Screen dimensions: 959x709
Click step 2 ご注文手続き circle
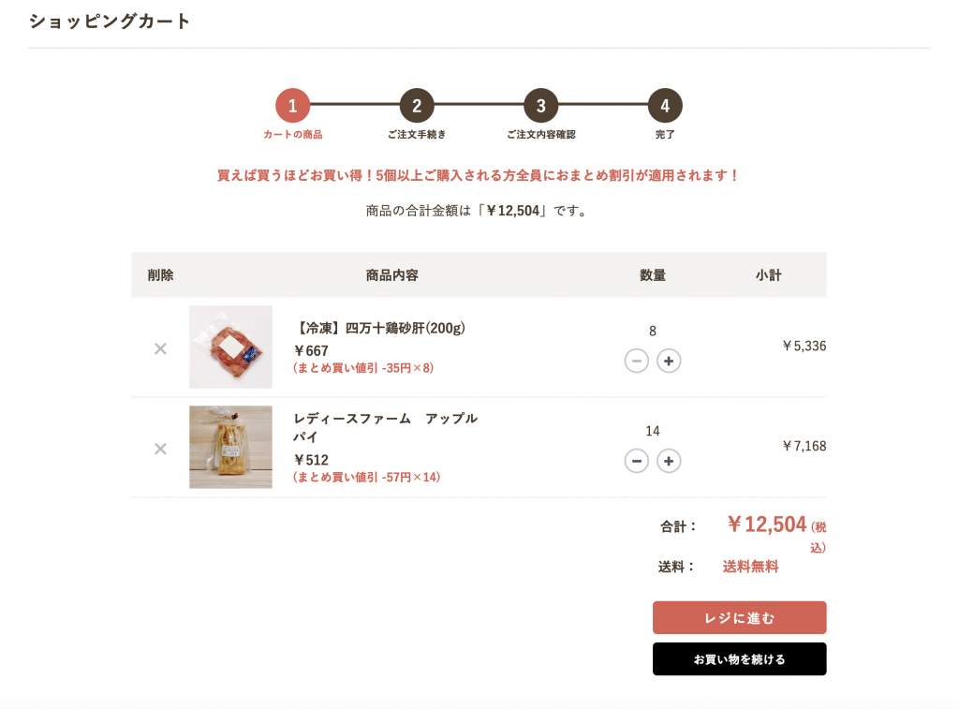(x=417, y=106)
